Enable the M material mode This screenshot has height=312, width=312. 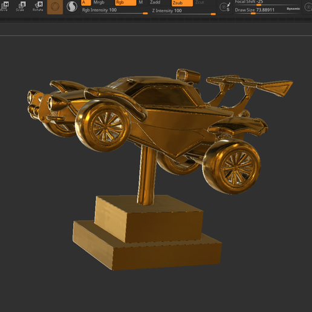(x=141, y=2)
